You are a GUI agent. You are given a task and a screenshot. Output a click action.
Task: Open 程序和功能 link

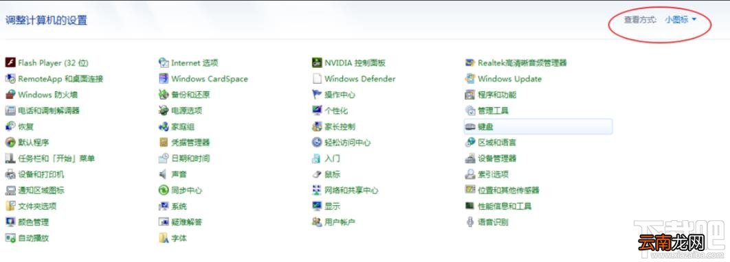[497, 94]
